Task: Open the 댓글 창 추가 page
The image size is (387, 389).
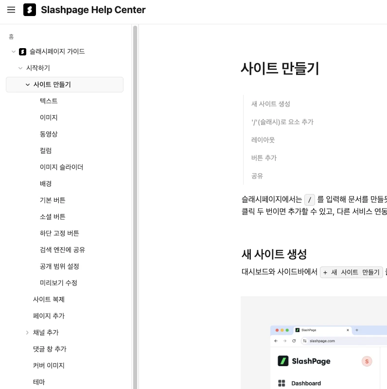Action: click(x=50, y=349)
